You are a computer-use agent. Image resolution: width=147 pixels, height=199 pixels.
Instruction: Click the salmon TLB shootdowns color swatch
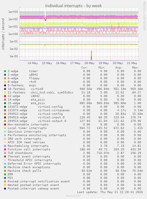coord(5,153)
